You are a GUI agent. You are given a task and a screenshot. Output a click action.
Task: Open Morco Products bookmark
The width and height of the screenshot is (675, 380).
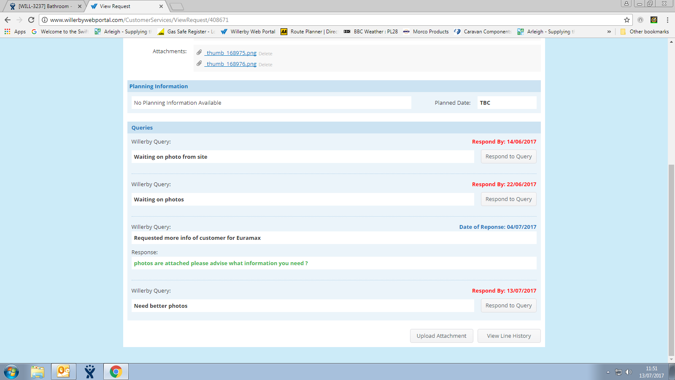pos(426,32)
